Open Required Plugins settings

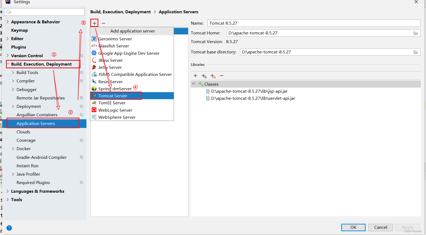click(33, 182)
